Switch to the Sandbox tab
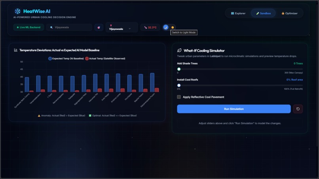The width and height of the screenshot is (319, 179). 263,13
